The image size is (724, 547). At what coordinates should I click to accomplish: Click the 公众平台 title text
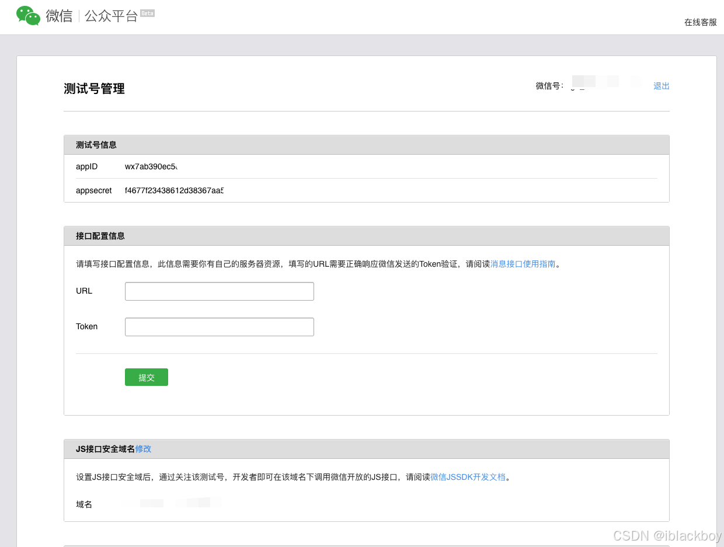[111, 16]
